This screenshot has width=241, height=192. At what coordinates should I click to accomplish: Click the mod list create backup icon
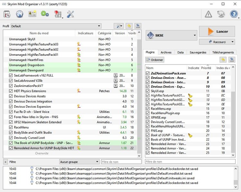pos(138,26)
